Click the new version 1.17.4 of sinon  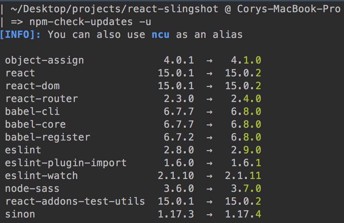click(243, 214)
